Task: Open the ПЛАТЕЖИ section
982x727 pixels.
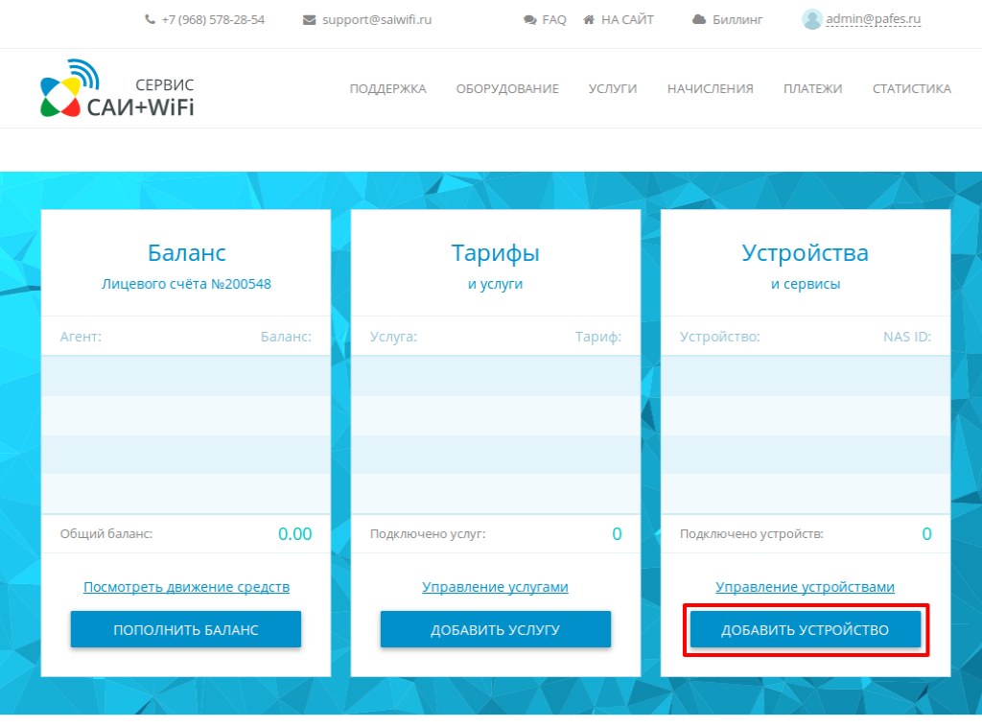Action: (812, 88)
